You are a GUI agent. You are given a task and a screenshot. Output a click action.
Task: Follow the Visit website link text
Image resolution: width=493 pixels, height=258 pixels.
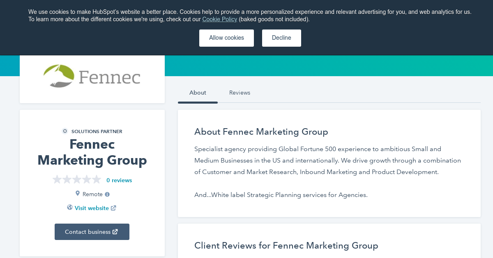92,208
